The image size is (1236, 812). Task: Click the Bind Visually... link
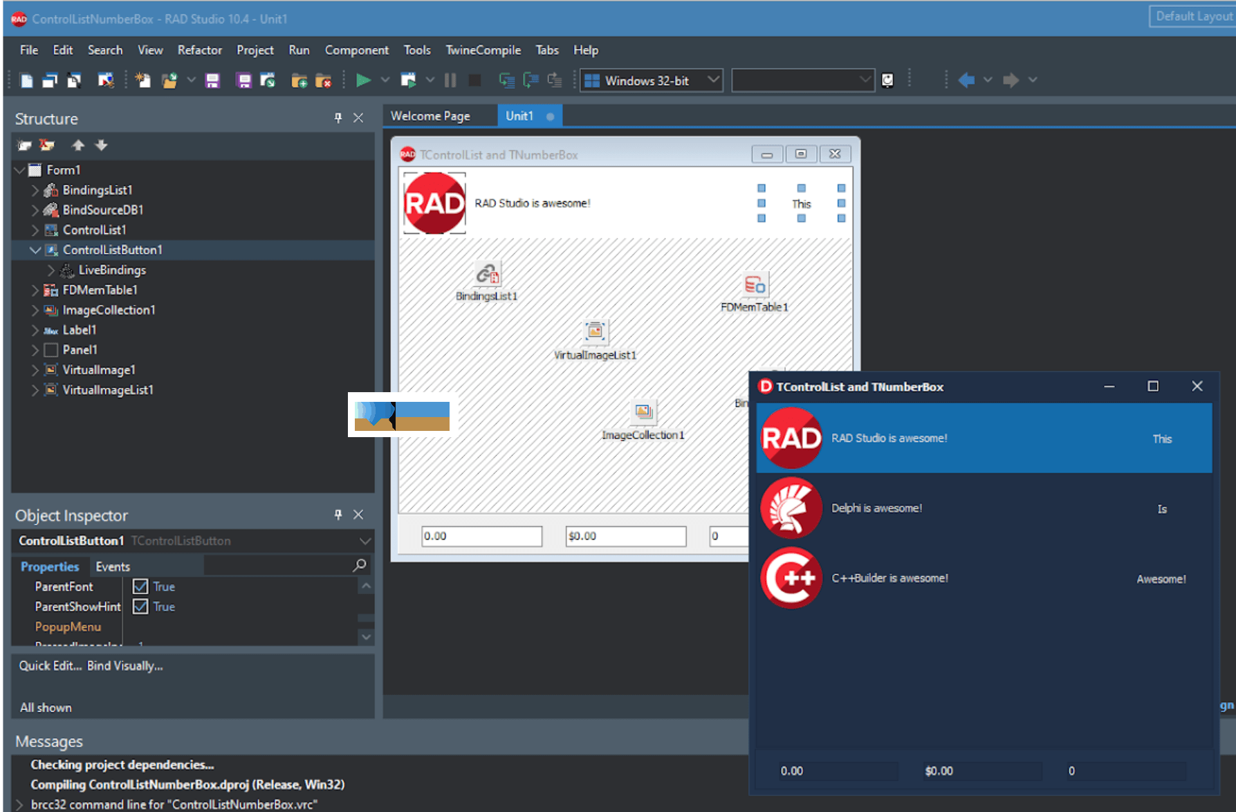click(x=125, y=666)
